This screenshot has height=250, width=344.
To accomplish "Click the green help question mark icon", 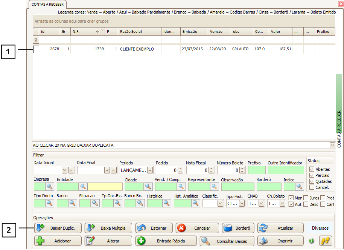I will pos(312,241).
